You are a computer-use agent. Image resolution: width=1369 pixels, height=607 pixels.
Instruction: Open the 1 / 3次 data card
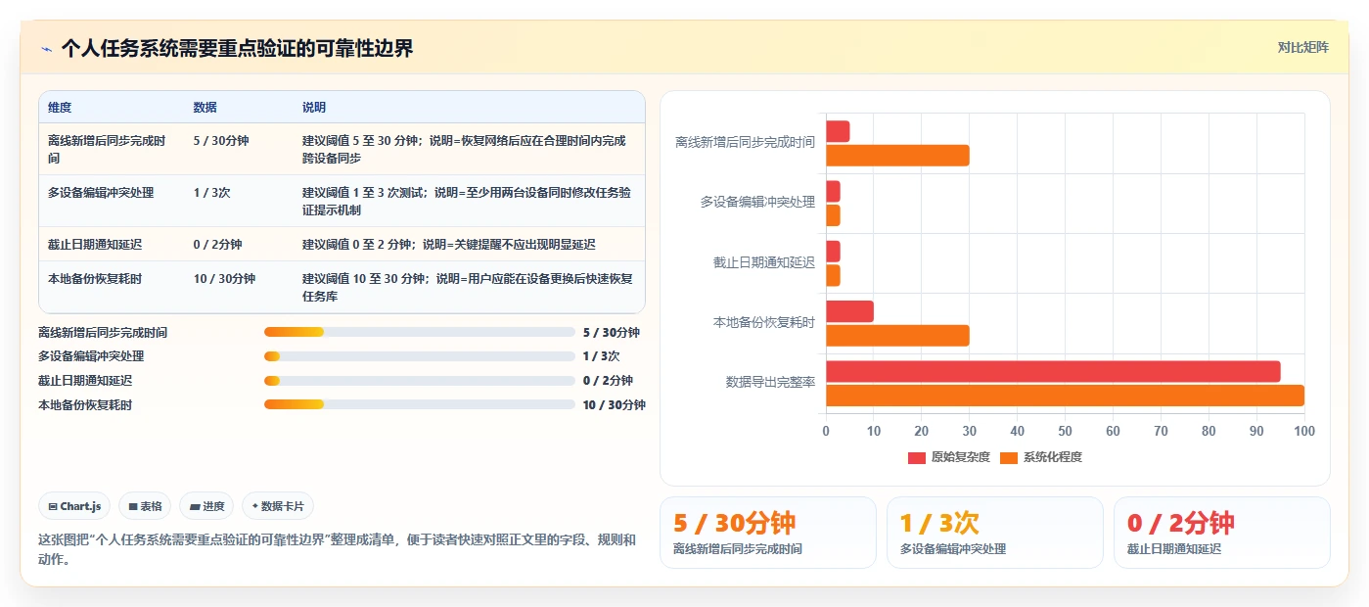pos(995,533)
